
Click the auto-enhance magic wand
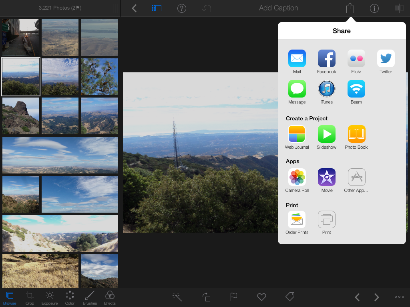[177, 297]
